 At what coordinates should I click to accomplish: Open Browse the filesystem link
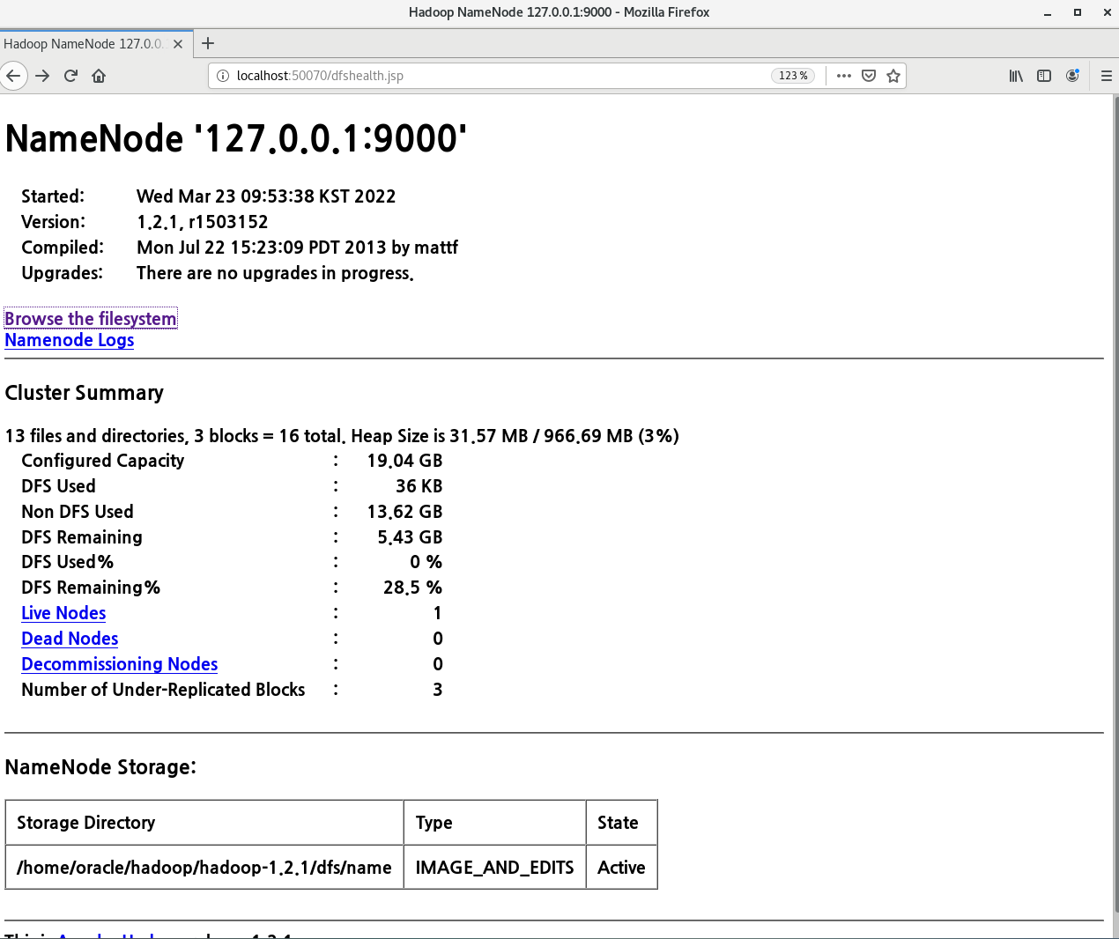[91, 319]
